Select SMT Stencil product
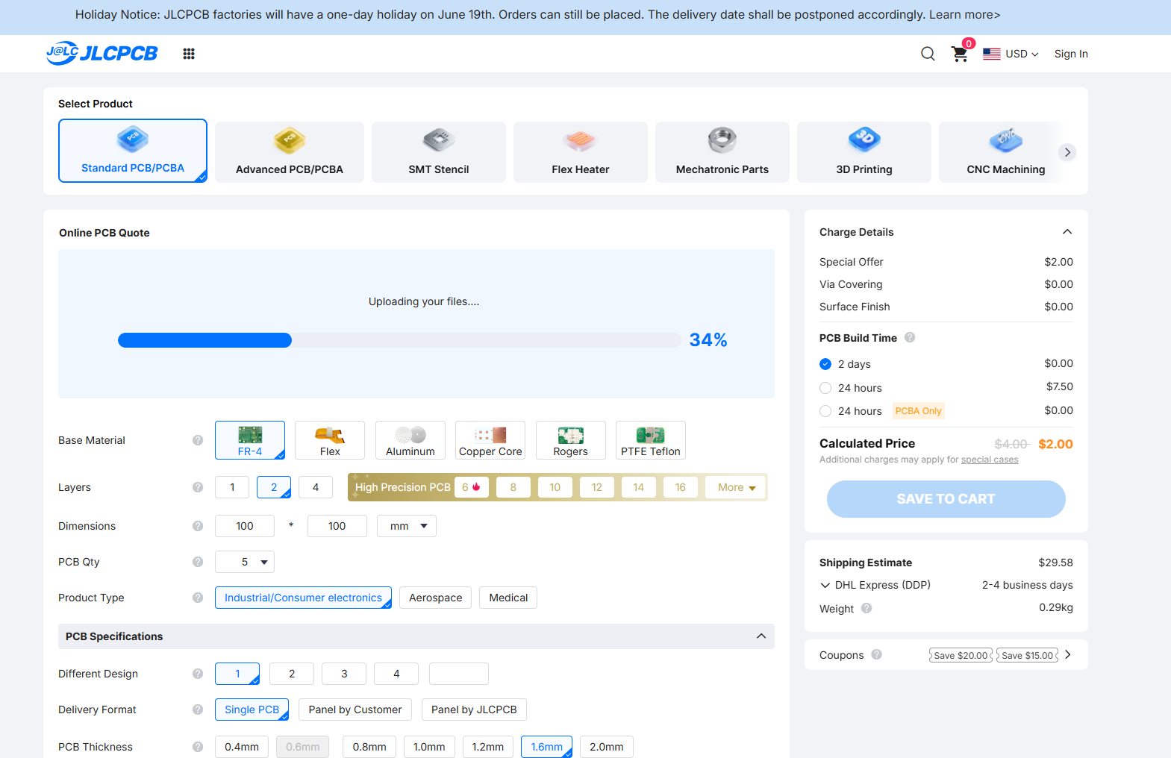The width and height of the screenshot is (1171, 758). click(x=439, y=152)
